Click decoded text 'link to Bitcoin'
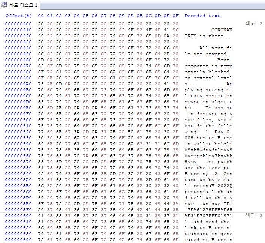Screen dimensions: 265x243 (x=207, y=228)
